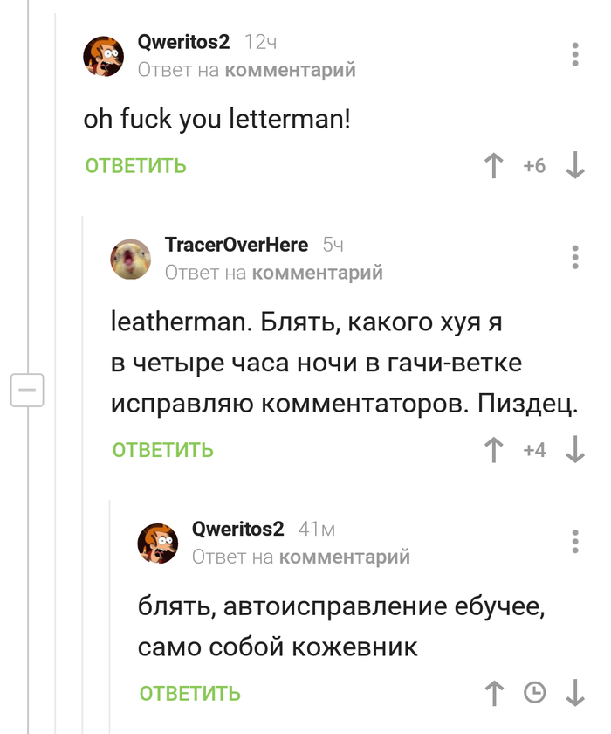This screenshot has width=611, height=734.
Task: Click Qweritos2's avatar on top comment
Action: (104, 56)
